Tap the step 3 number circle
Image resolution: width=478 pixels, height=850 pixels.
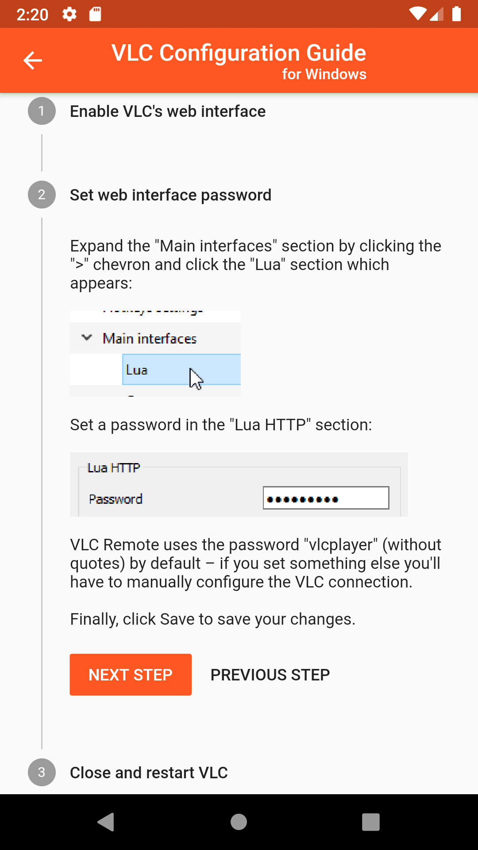click(42, 773)
